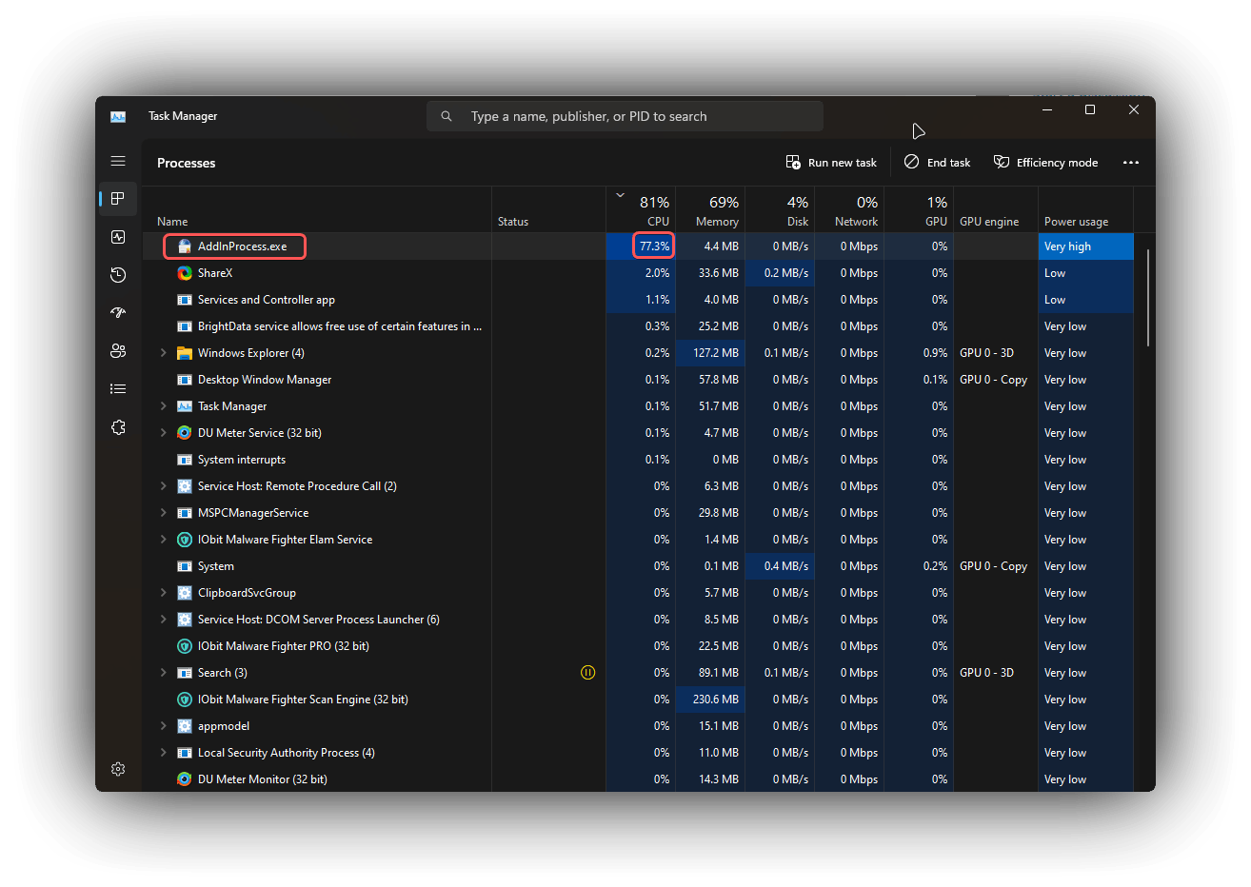Expand the Search (3) process group
This screenshot has width=1251, height=887.
[163, 673]
